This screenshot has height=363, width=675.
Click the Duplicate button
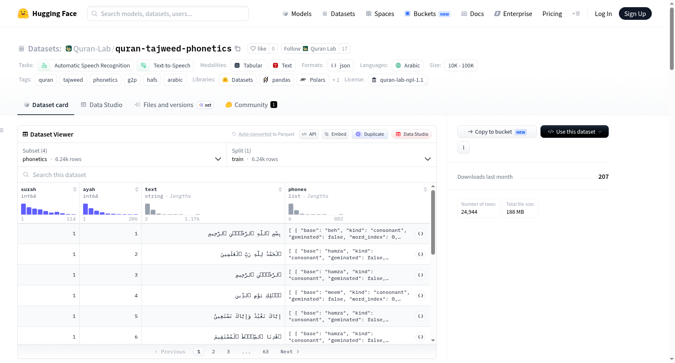[370, 134]
